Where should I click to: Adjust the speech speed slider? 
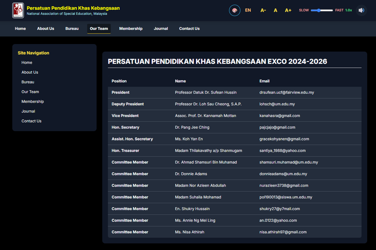[x=322, y=10]
